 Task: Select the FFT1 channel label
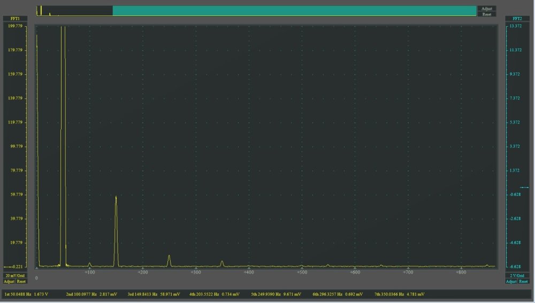coord(15,18)
